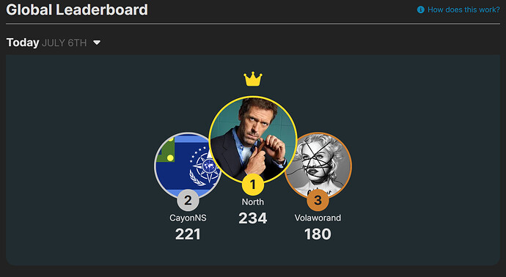Screen dimensions: 506x277
Task: Click the yellow rank 1 badge
Action: pos(253,185)
